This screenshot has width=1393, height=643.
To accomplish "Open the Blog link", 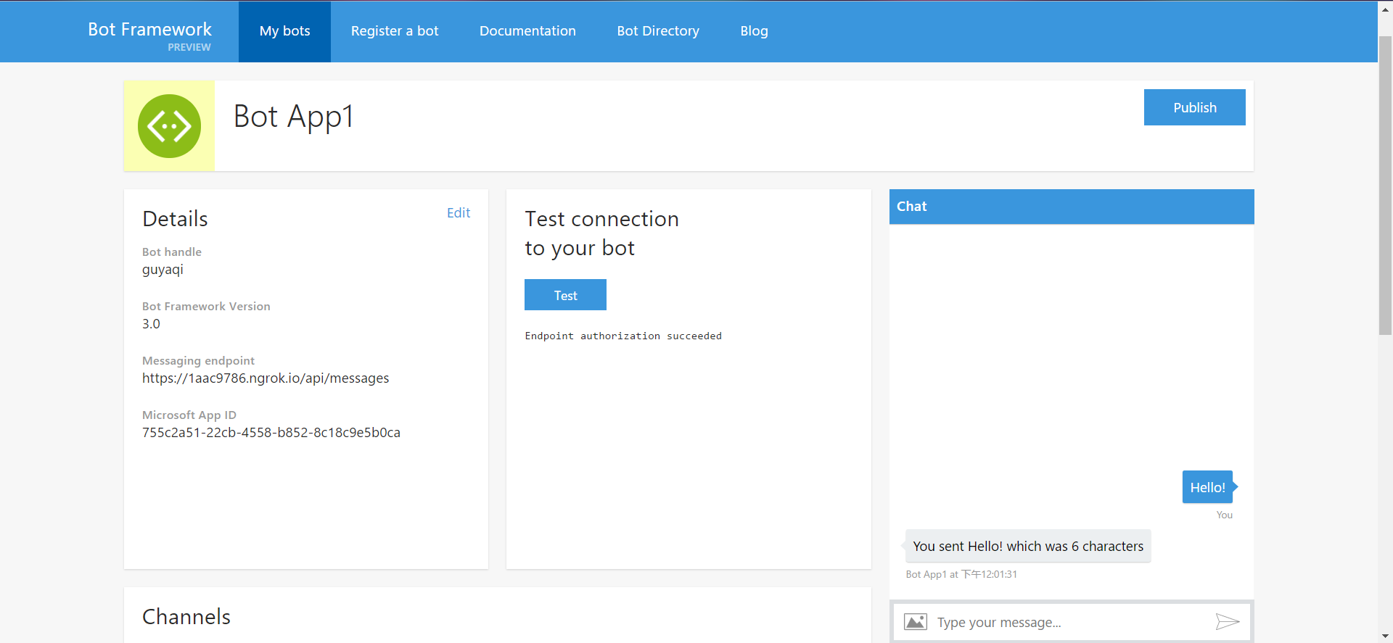I will (x=754, y=31).
